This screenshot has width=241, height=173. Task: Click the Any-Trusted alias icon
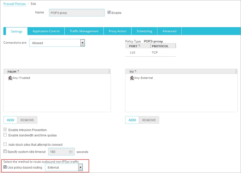(10, 78)
